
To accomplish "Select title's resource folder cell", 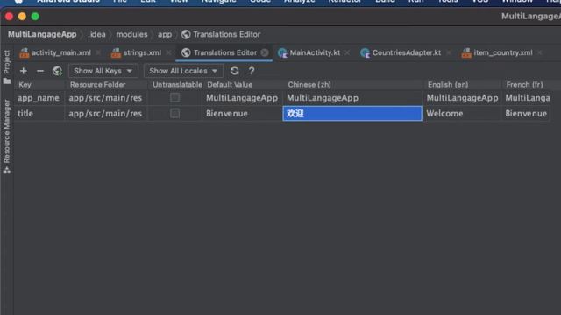I will coord(107,114).
